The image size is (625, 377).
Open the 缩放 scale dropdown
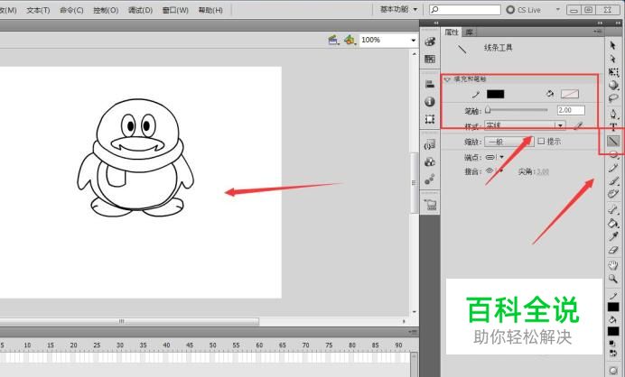[x=509, y=142]
